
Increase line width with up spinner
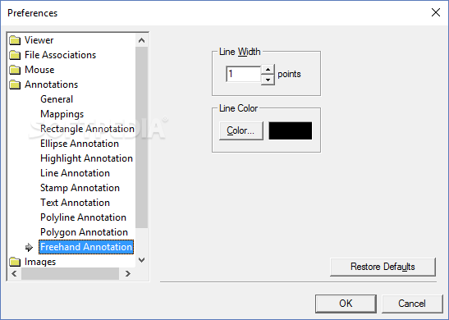[x=268, y=70]
